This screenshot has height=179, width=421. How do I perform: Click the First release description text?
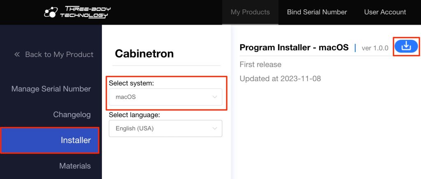(x=260, y=65)
